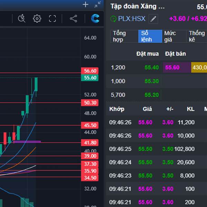Toggle fullscreen chart mode

point(52,19)
